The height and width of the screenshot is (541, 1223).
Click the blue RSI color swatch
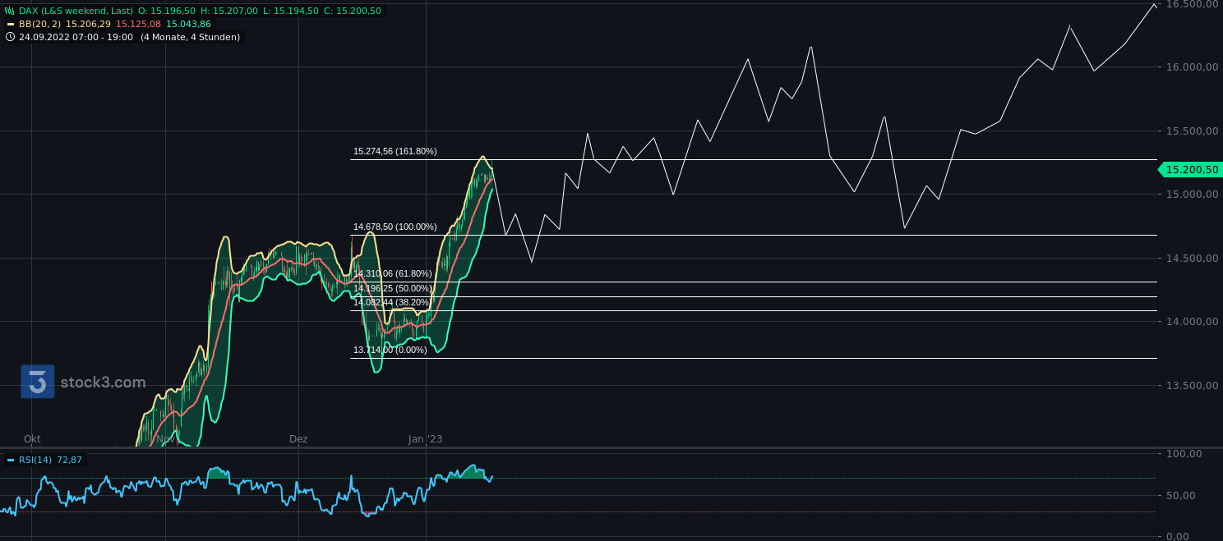11,460
